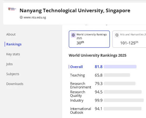Switch to the Arts and Humanities ranking card
This screenshot has width=146, height=118.
point(129,39)
